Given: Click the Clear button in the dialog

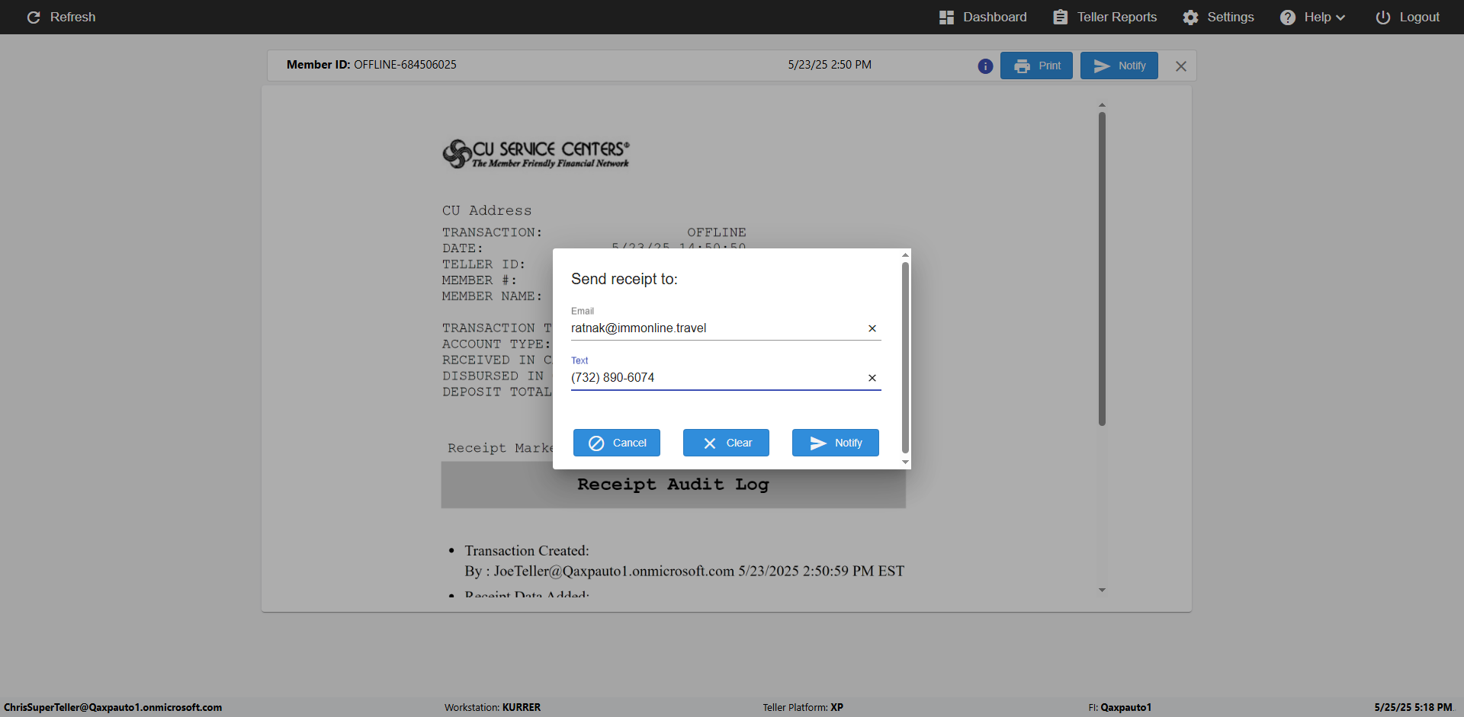Looking at the screenshot, I should click(x=726, y=443).
